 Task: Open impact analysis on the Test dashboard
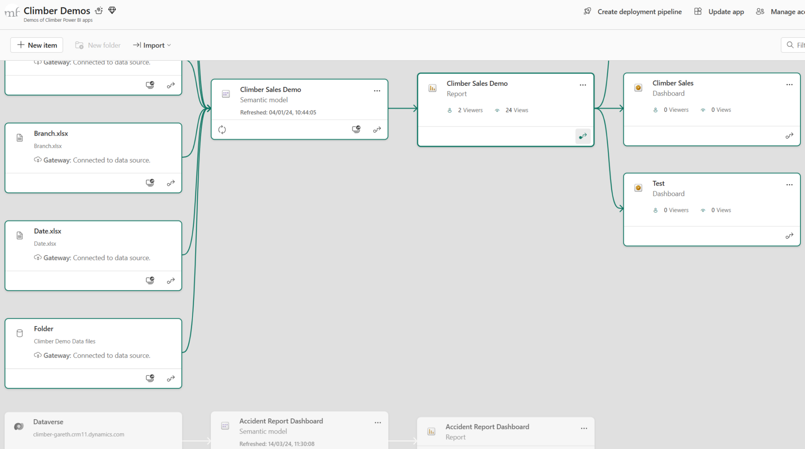790,236
